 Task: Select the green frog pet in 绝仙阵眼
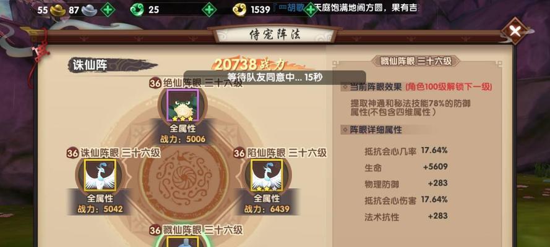[183, 105]
